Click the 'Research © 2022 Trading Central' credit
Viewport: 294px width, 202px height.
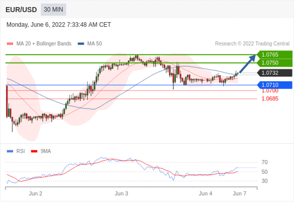click(252, 44)
